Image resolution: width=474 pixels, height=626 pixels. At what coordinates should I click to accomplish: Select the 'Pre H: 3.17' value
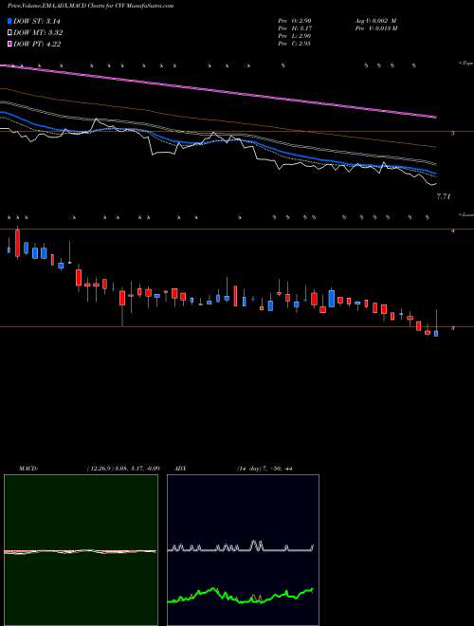coord(295,28)
